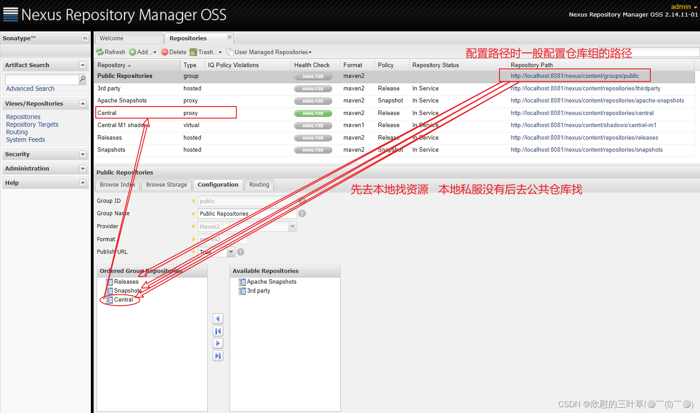Open the apache-snapshots repository URL
The height and width of the screenshot is (413, 700).
pyautogui.click(x=598, y=101)
